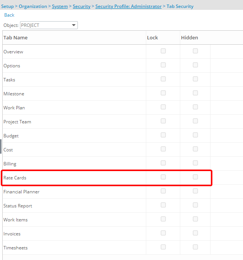
Task: Toggle Hidden for Project Team
Action: (x=195, y=121)
